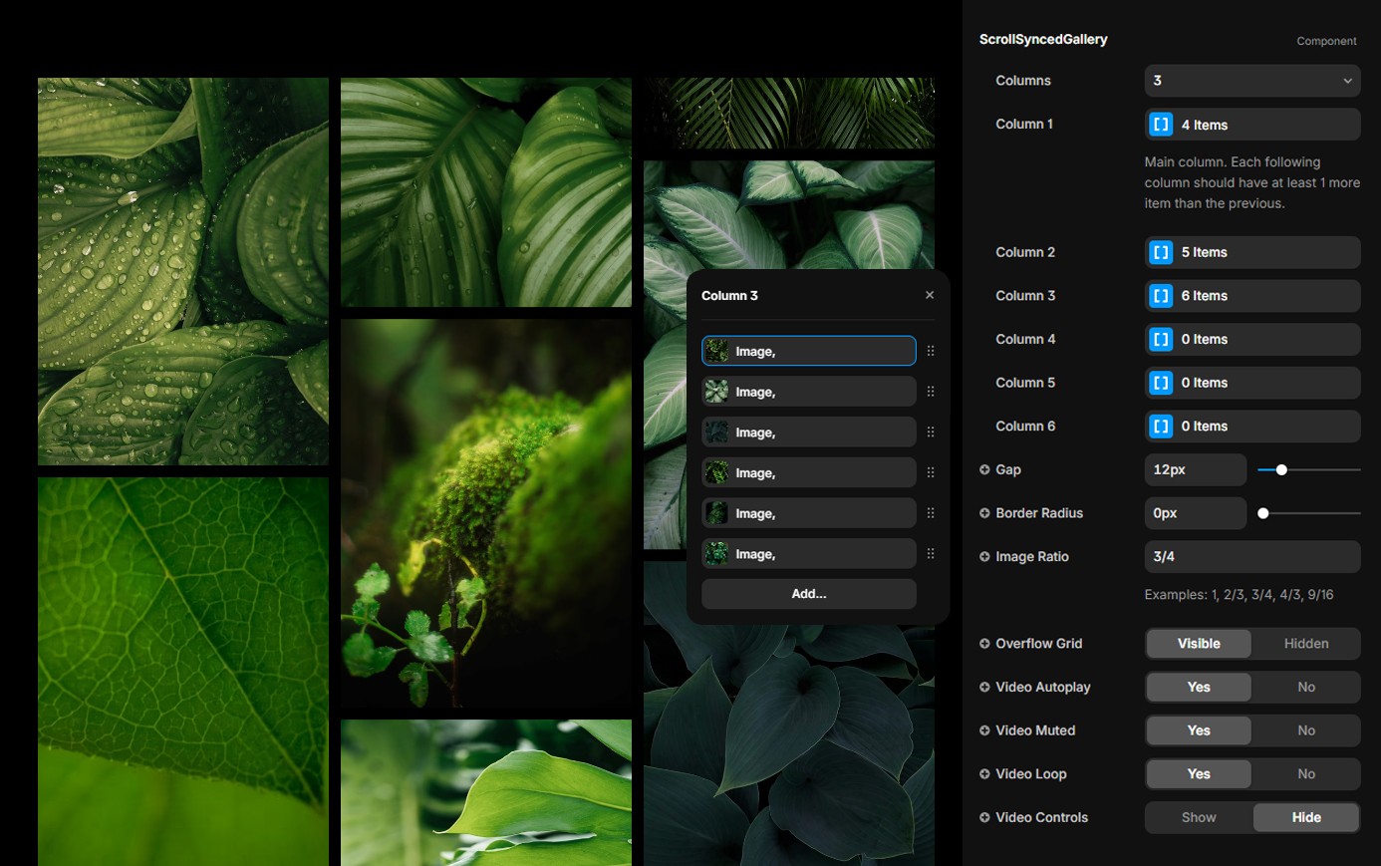This screenshot has width=1381, height=866.
Task: Click the Component label in panel header
Action: [1326, 41]
